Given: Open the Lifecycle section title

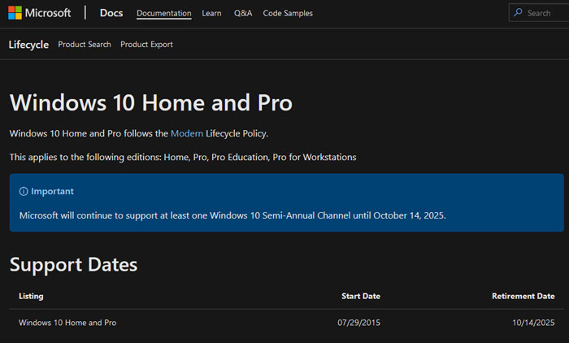Looking at the screenshot, I should click(x=28, y=45).
